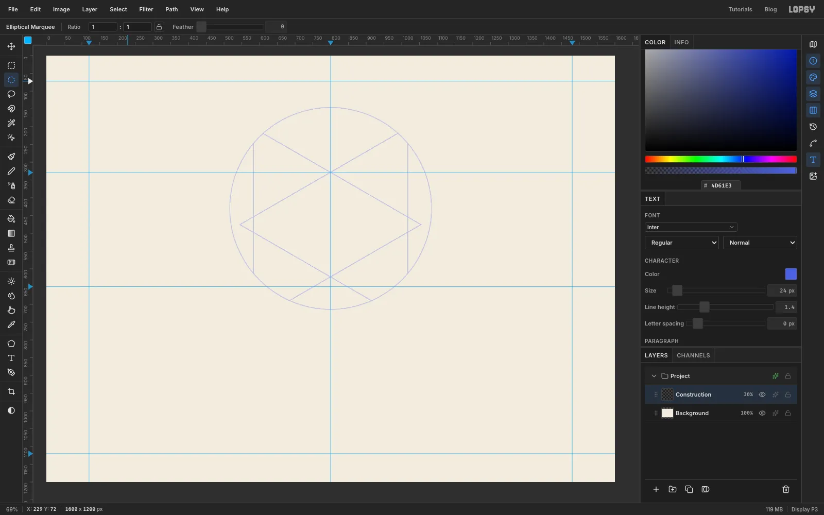Switch to the Channels tab

click(x=693, y=355)
